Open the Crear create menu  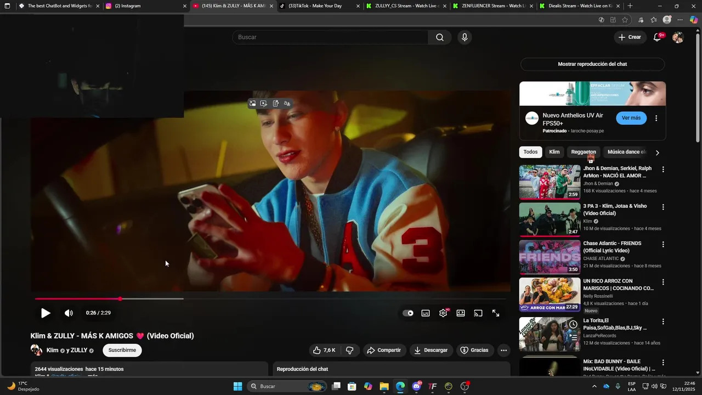(630, 37)
